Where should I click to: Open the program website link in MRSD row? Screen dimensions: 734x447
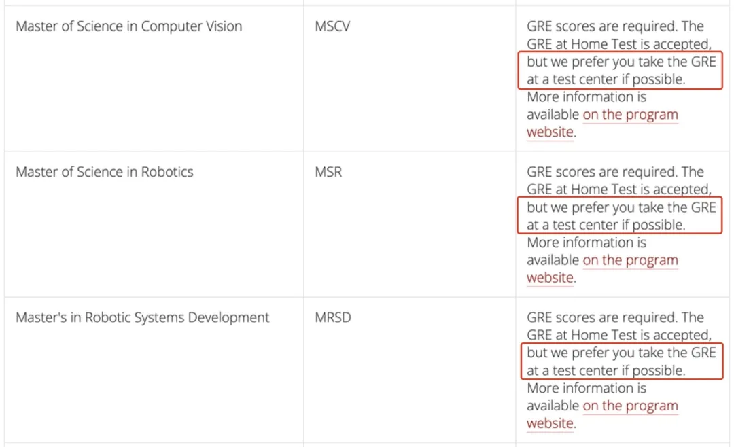pyautogui.click(x=630, y=406)
